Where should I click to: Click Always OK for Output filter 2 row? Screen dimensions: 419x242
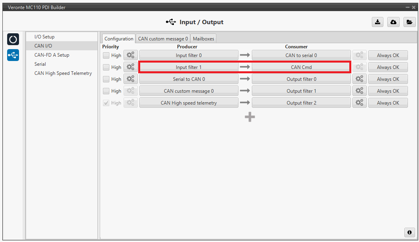[388, 103]
